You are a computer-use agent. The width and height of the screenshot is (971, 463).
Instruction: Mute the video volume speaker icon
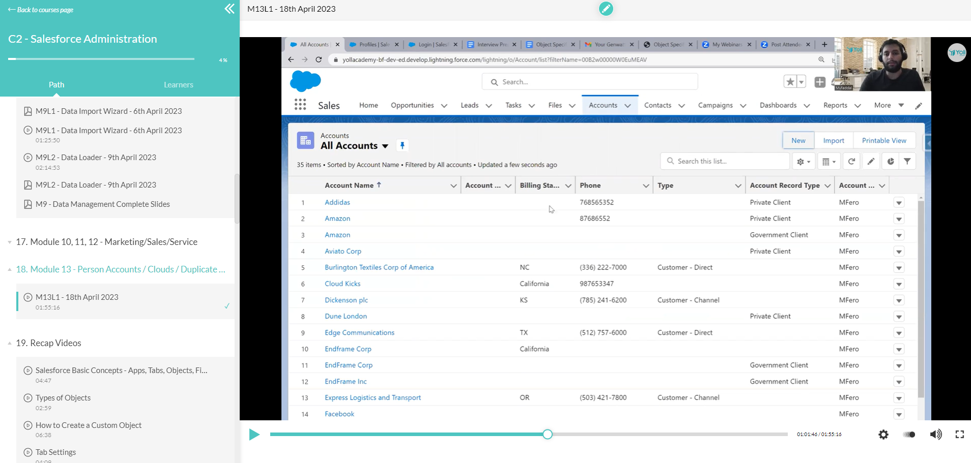(936, 435)
